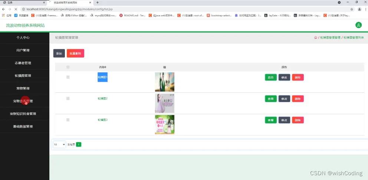Open the 表单模块文档 Layui bookmark

[307, 16]
